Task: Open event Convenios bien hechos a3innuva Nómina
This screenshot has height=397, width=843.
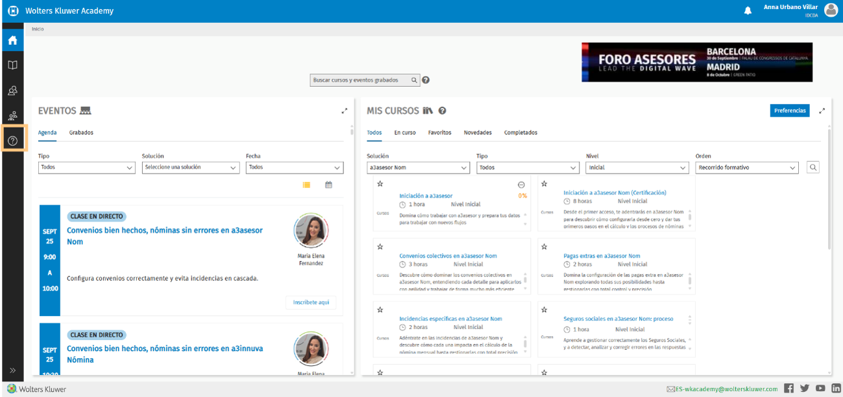Action: point(165,354)
